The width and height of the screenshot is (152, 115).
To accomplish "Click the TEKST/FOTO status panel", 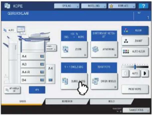I will click(104, 68).
